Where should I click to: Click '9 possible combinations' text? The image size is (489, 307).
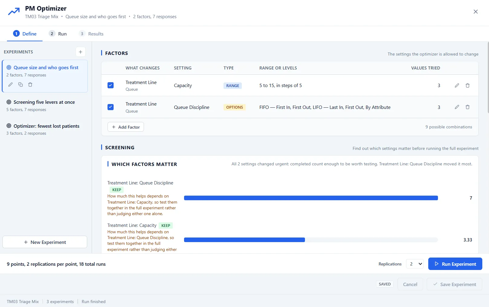(x=449, y=127)
